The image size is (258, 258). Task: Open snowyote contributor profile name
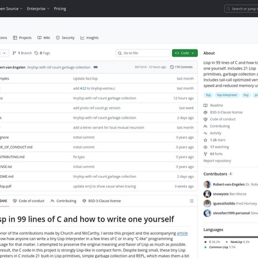tap(221, 194)
